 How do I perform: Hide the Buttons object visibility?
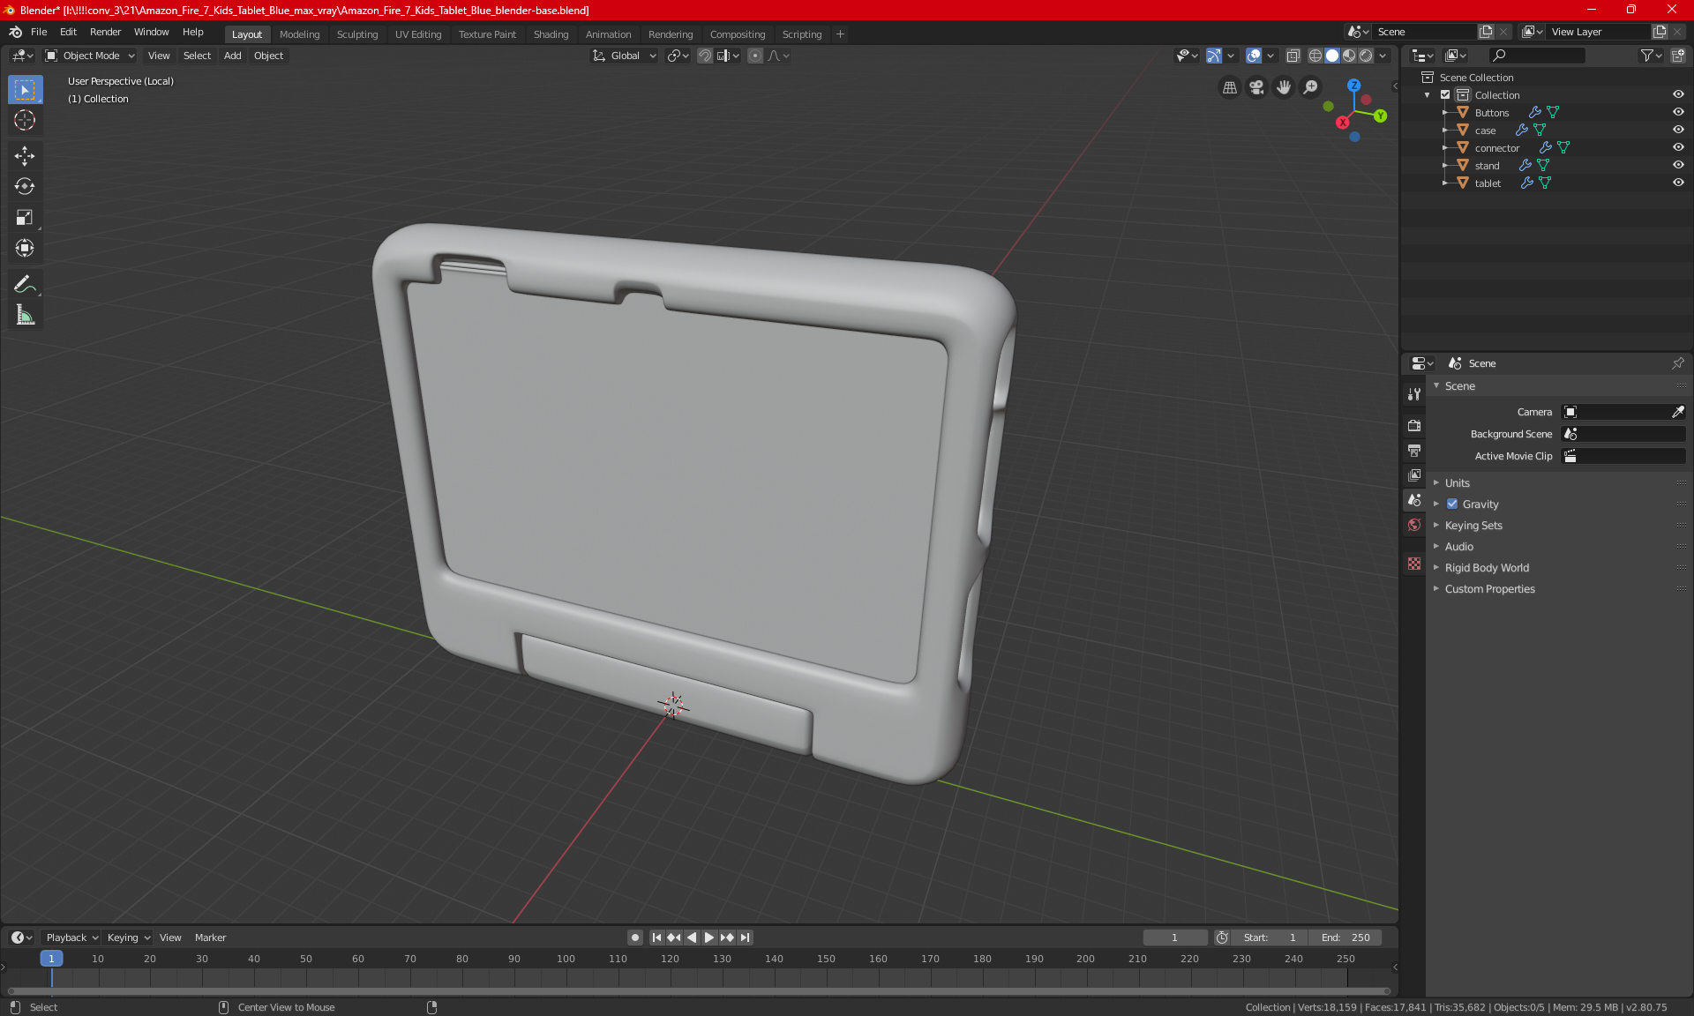tap(1678, 112)
